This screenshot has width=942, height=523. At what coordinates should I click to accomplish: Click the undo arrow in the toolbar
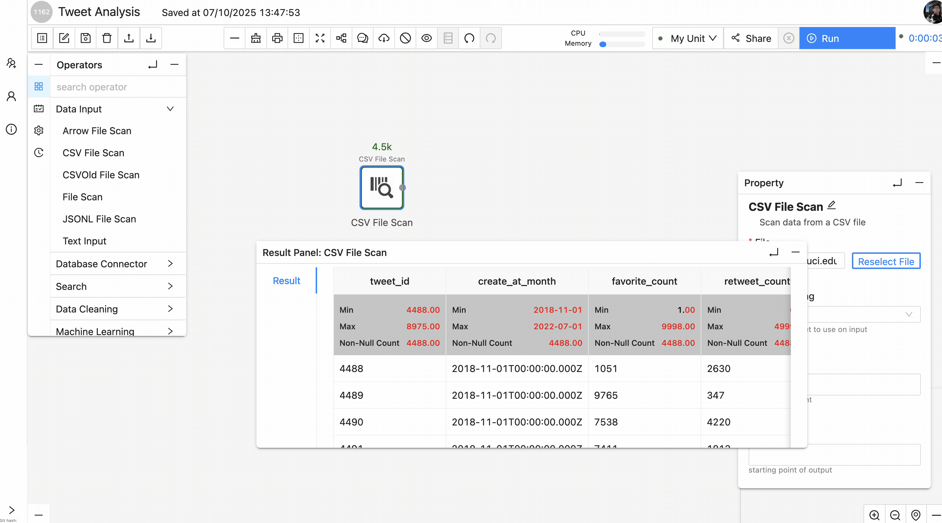(x=469, y=38)
